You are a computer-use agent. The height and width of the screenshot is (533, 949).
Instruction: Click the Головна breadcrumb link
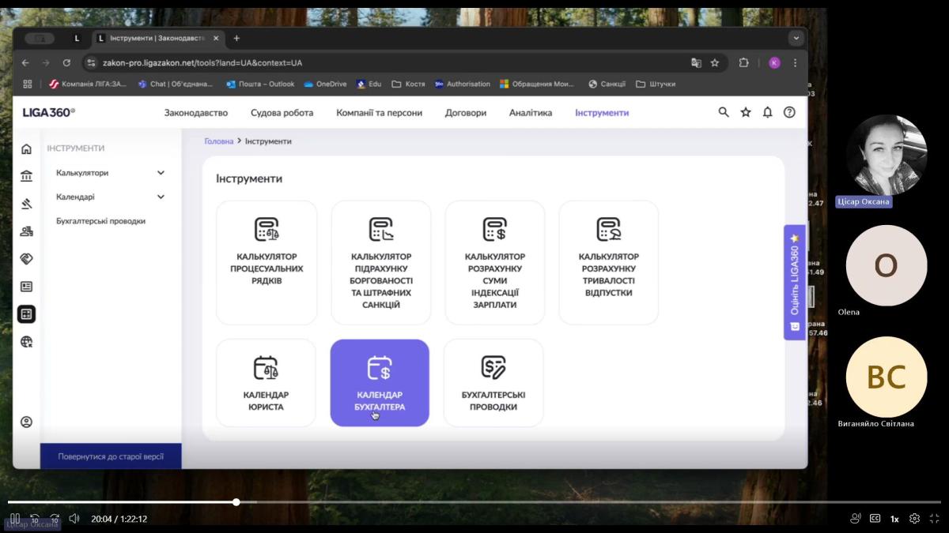(218, 141)
